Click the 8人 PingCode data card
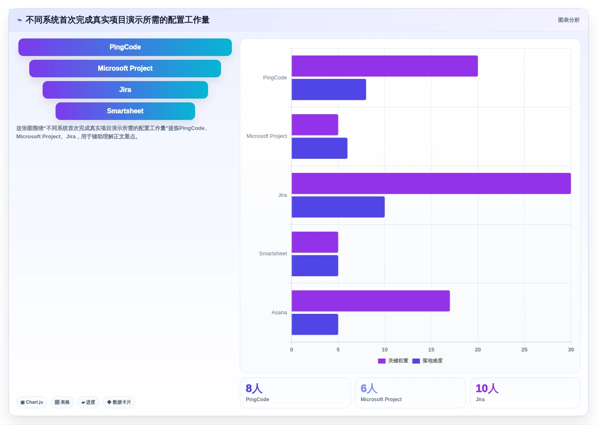Screen dimensions: 597x425 (x=295, y=393)
